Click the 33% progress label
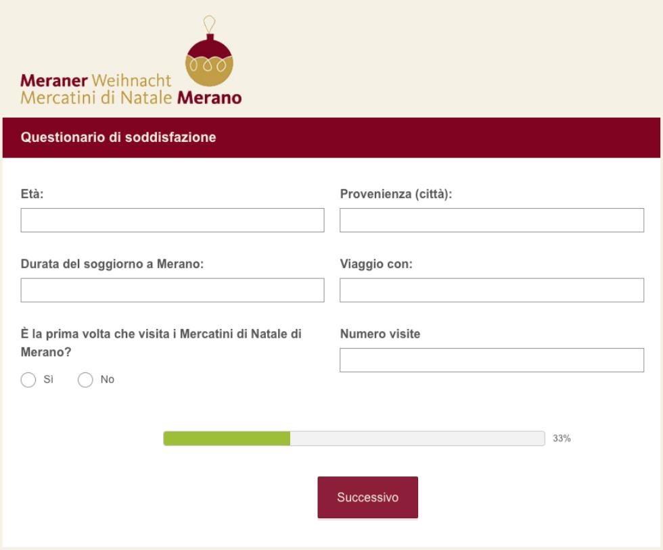 [x=562, y=439]
